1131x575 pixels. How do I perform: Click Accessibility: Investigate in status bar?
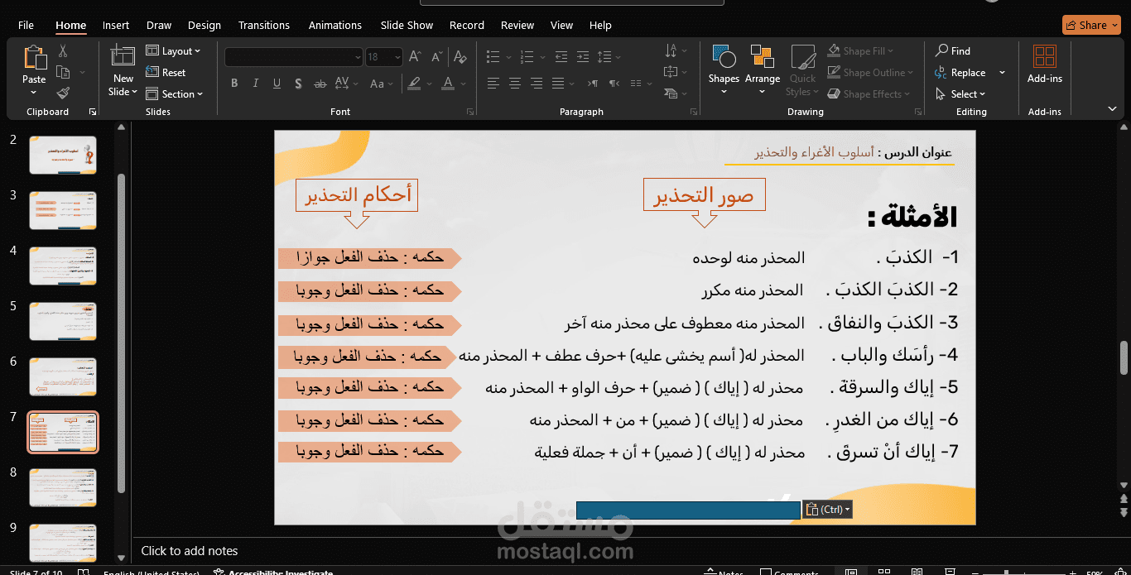click(274, 572)
